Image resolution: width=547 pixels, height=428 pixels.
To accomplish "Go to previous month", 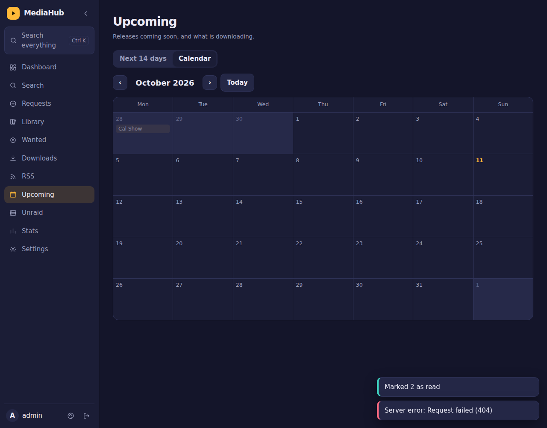I will coord(120,83).
